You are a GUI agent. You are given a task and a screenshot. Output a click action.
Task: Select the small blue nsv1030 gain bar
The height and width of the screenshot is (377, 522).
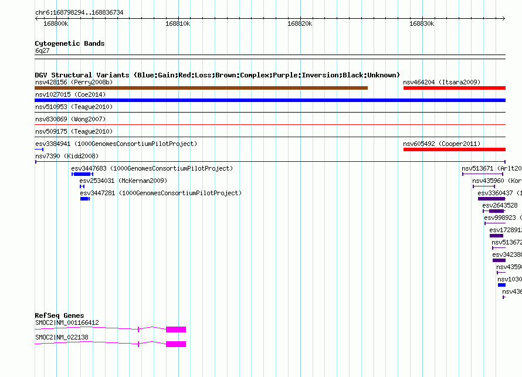tap(501, 285)
